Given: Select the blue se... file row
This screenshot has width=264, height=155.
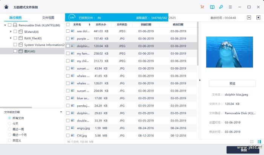Looking at the screenshot, I should [x=131, y=98].
